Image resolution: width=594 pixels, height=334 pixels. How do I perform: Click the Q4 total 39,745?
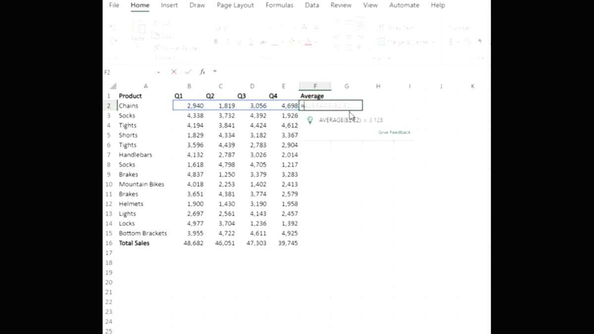click(284, 243)
